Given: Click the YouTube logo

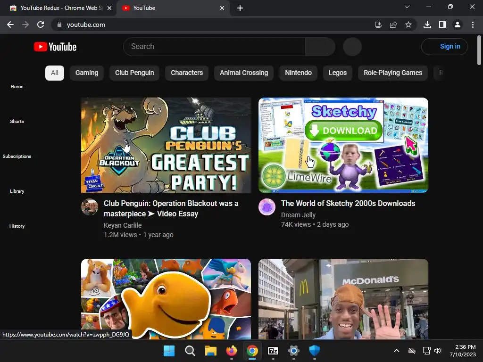Looking at the screenshot, I should pyautogui.click(x=55, y=47).
